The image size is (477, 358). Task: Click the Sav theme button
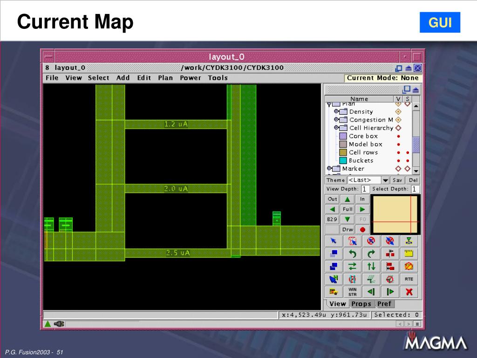(x=397, y=180)
